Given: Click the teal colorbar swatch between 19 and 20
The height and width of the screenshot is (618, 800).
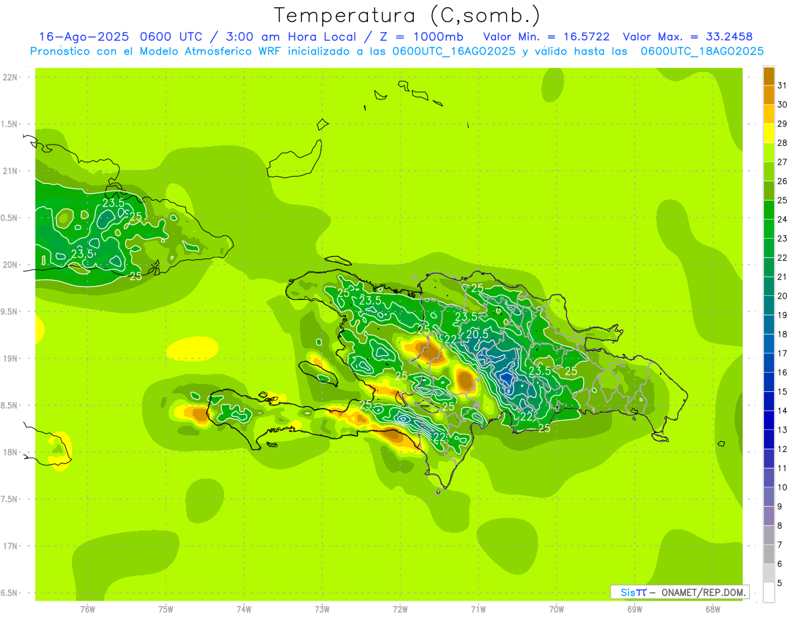Looking at the screenshot, I should [x=769, y=305].
